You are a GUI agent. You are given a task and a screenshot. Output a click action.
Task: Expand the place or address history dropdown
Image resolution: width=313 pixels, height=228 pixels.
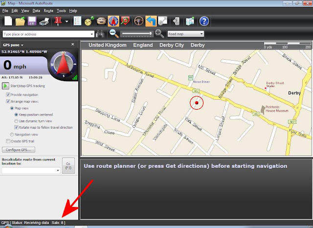91,34
